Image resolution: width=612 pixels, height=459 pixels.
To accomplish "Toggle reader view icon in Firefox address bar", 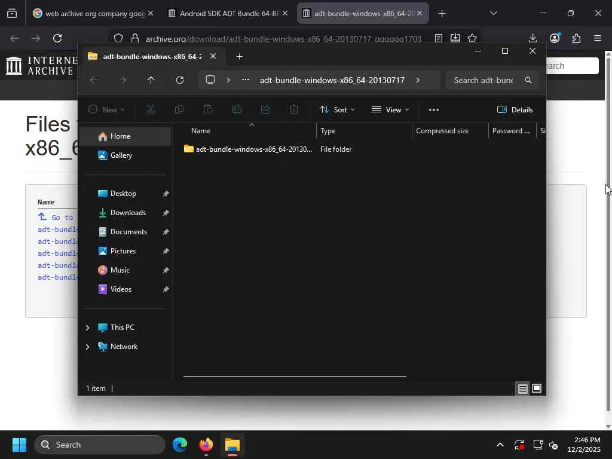I will pos(438,38).
